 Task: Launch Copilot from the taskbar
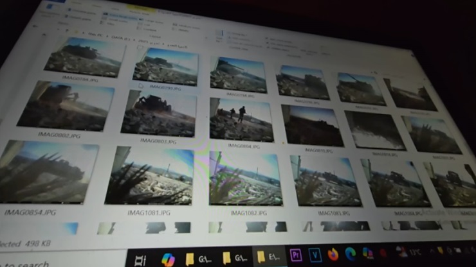pos(168,259)
